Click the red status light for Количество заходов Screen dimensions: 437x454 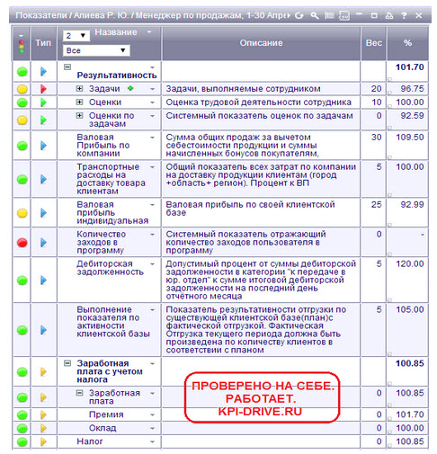(x=22, y=243)
